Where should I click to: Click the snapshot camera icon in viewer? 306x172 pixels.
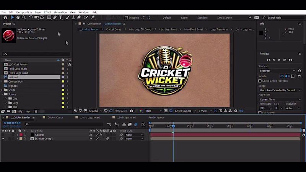click(131, 111)
